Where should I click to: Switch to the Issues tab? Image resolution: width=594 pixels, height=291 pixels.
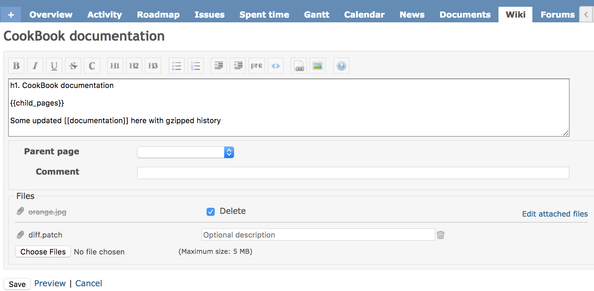(x=209, y=15)
